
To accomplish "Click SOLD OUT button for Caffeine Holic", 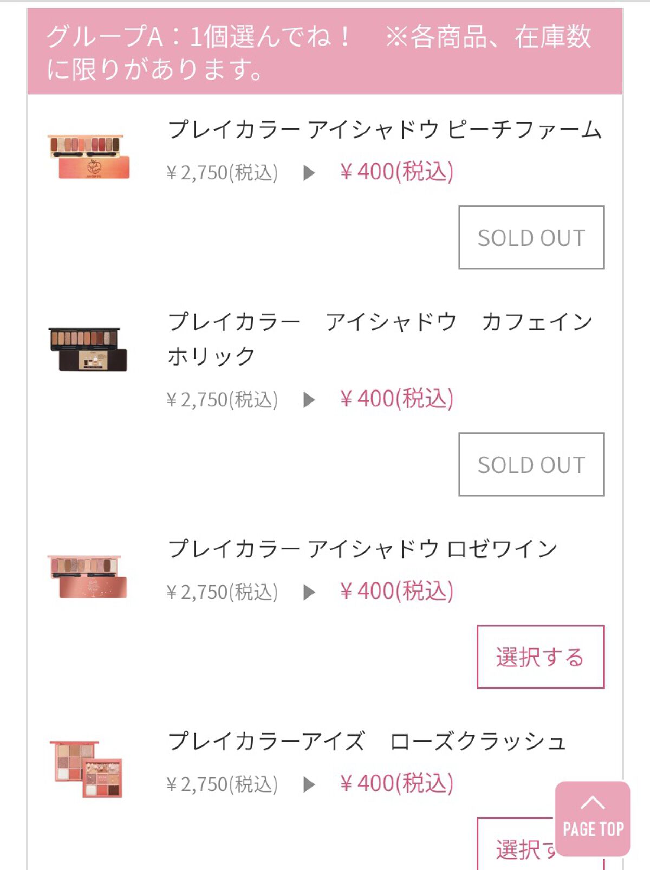I will coord(531,464).
